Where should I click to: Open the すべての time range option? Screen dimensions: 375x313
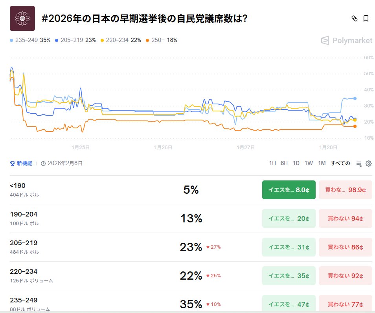tap(340, 163)
